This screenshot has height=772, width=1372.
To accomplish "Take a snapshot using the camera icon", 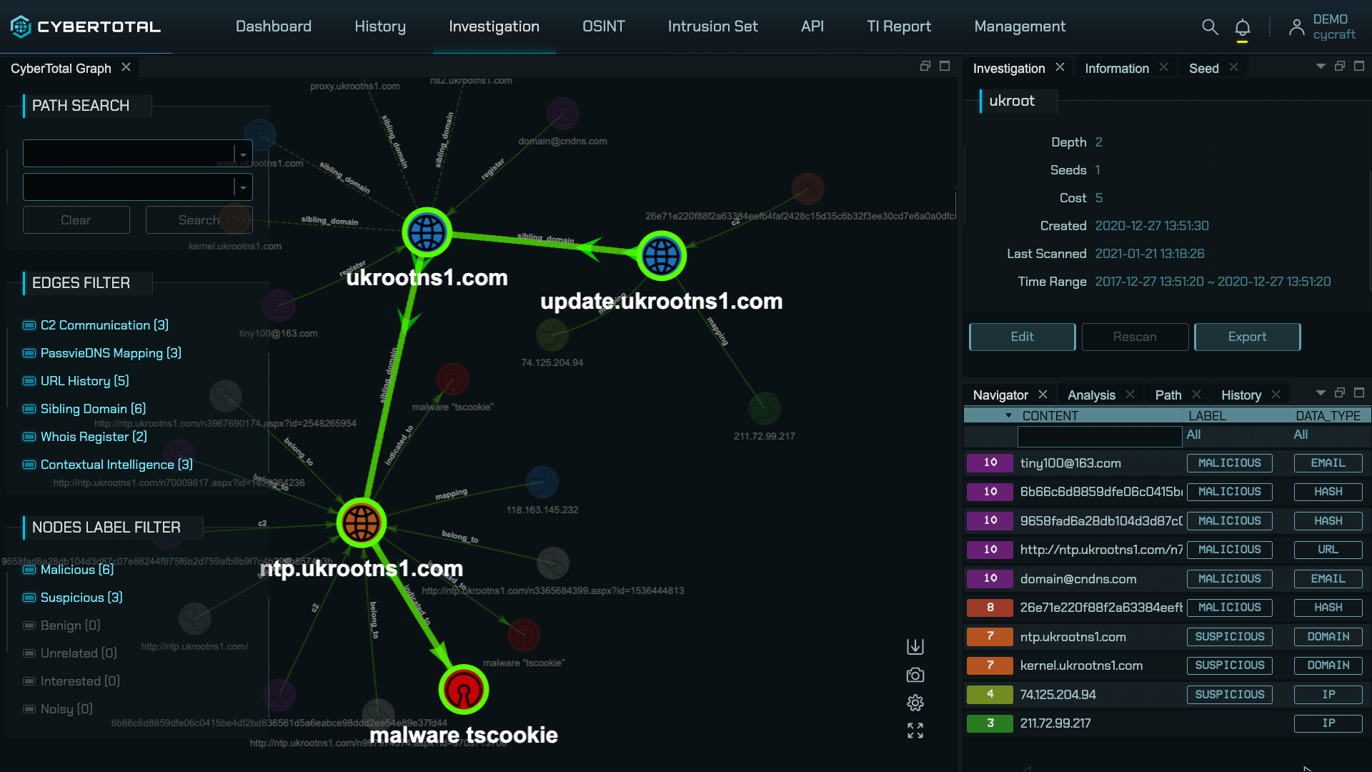I will [915, 674].
